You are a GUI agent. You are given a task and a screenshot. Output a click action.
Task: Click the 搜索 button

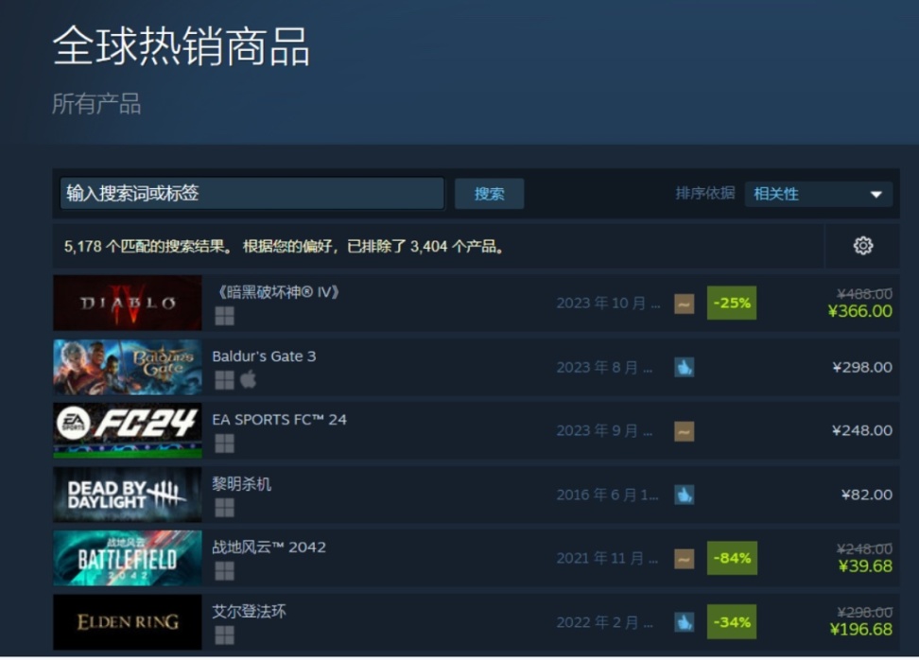pos(490,194)
